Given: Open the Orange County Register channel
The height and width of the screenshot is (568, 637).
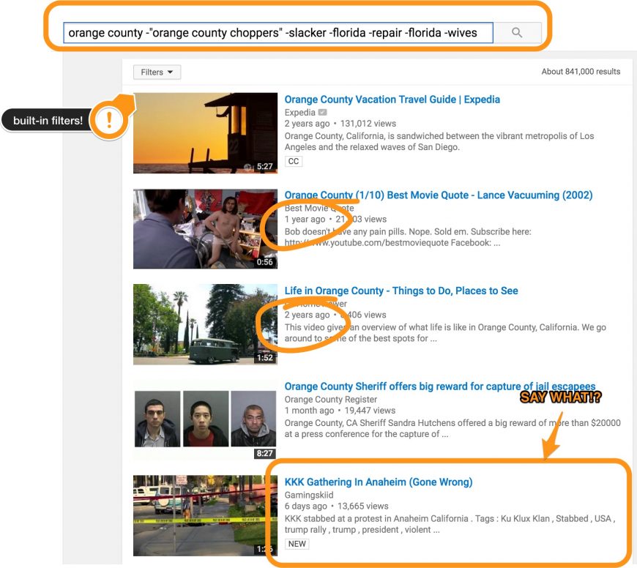Looking at the screenshot, I should pyautogui.click(x=331, y=400).
